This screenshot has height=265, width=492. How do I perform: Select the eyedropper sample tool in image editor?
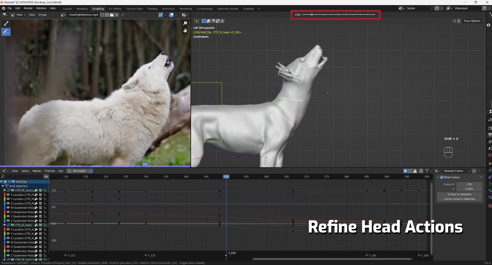[6, 24]
